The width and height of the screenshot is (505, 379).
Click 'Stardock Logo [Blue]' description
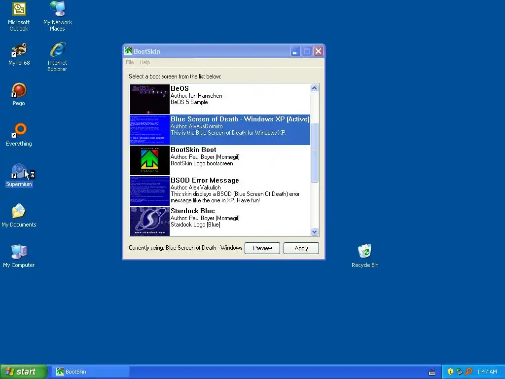tap(195, 225)
